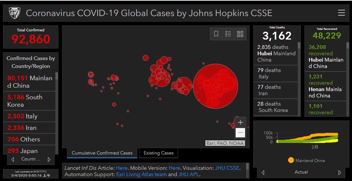Click the large red circle over China
352x181 pixels.
click(x=215, y=86)
